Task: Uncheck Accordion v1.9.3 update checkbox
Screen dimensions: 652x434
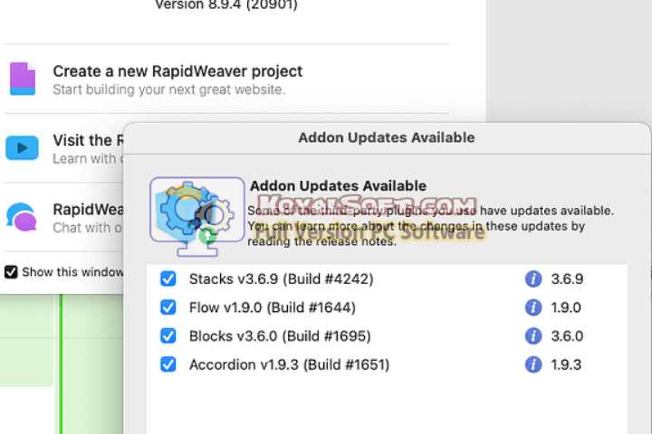Action: point(168,364)
